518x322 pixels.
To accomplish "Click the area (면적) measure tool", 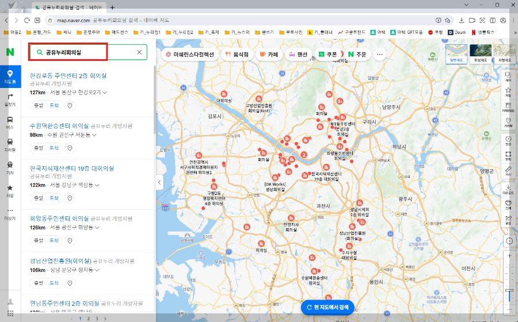I will (508, 156).
